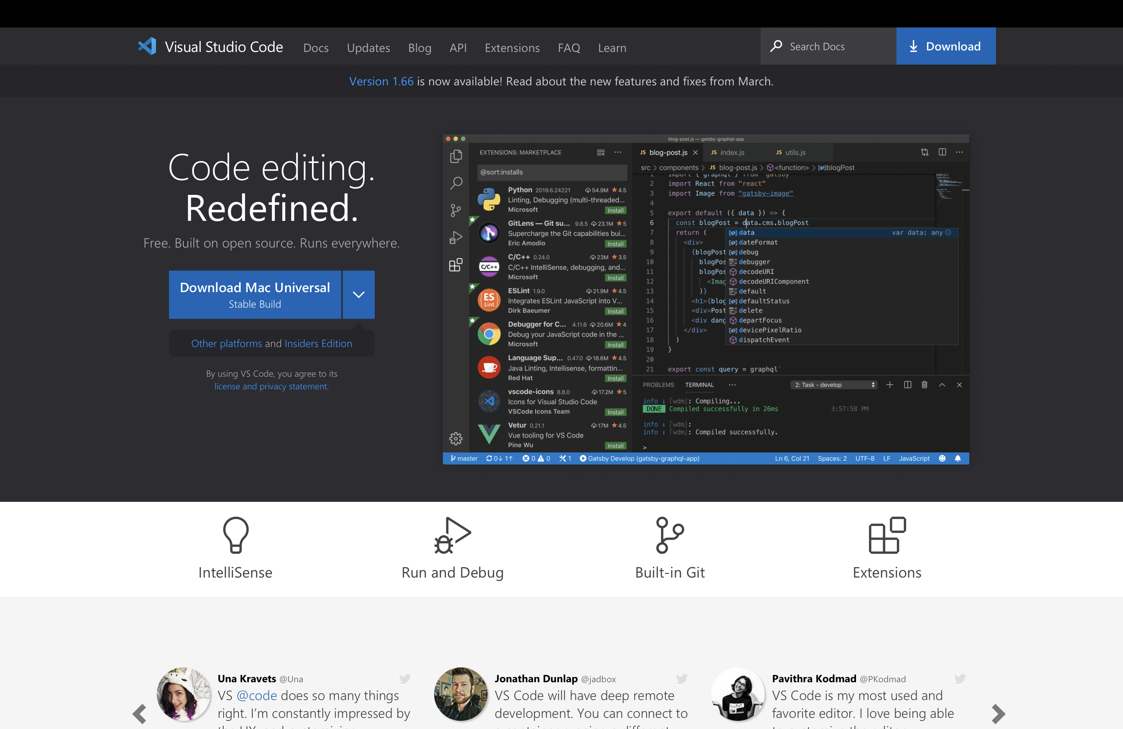The image size is (1123, 729).
Task: Click the split editor icon
Action: (942, 152)
